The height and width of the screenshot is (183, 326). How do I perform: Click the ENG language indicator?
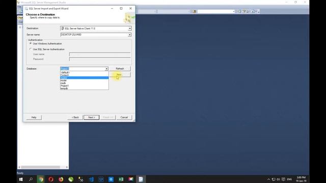[289, 179]
